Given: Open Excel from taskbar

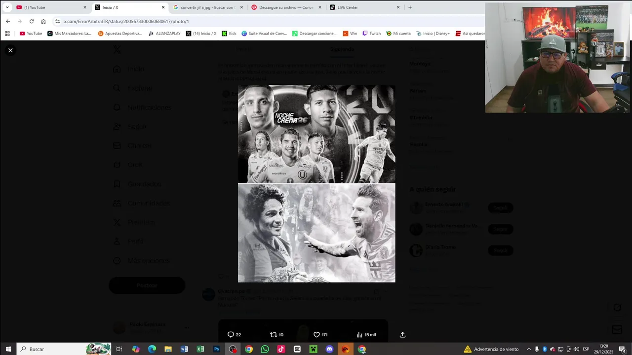Looking at the screenshot, I should coord(200,349).
